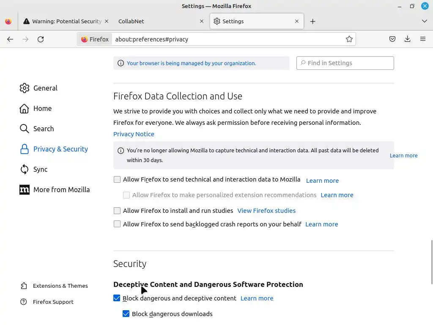Click the Save to Pocket icon

392,39
